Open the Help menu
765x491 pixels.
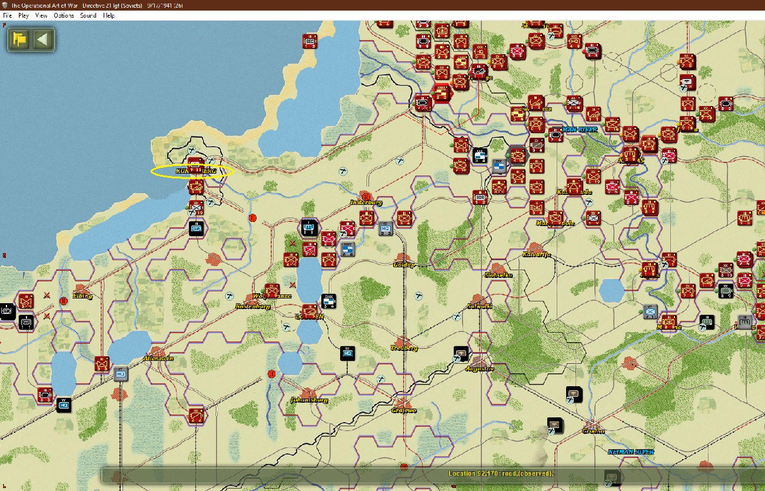click(x=109, y=15)
